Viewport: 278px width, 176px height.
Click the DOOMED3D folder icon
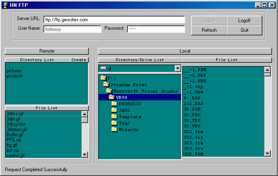(114, 104)
